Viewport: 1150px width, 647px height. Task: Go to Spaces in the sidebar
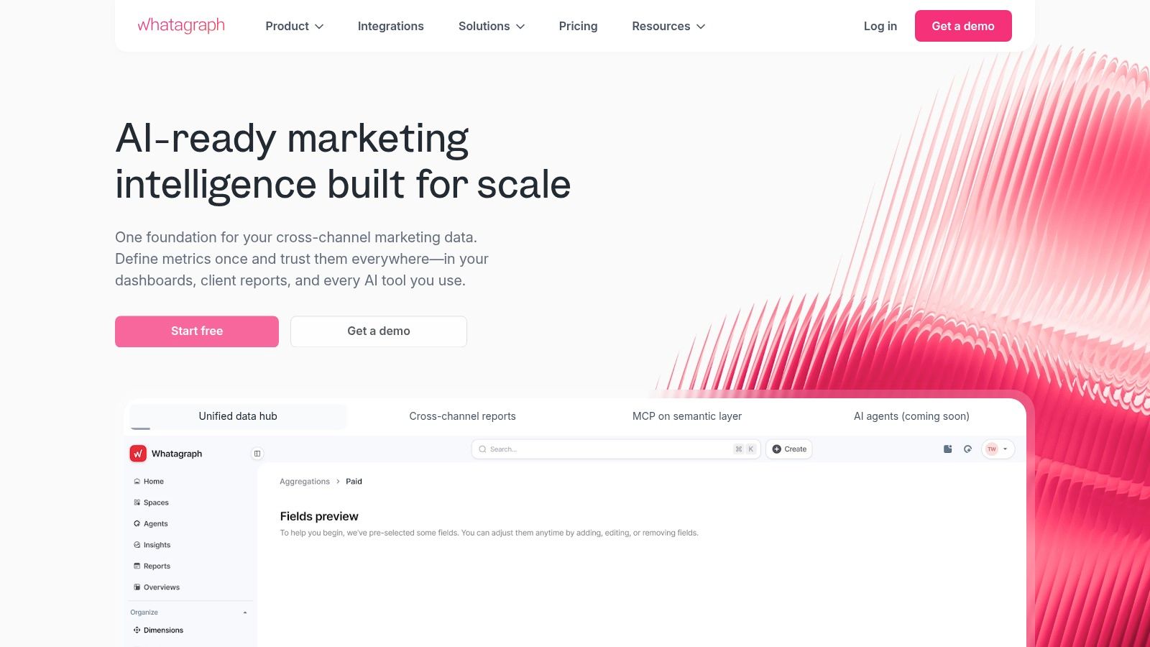pos(151,503)
